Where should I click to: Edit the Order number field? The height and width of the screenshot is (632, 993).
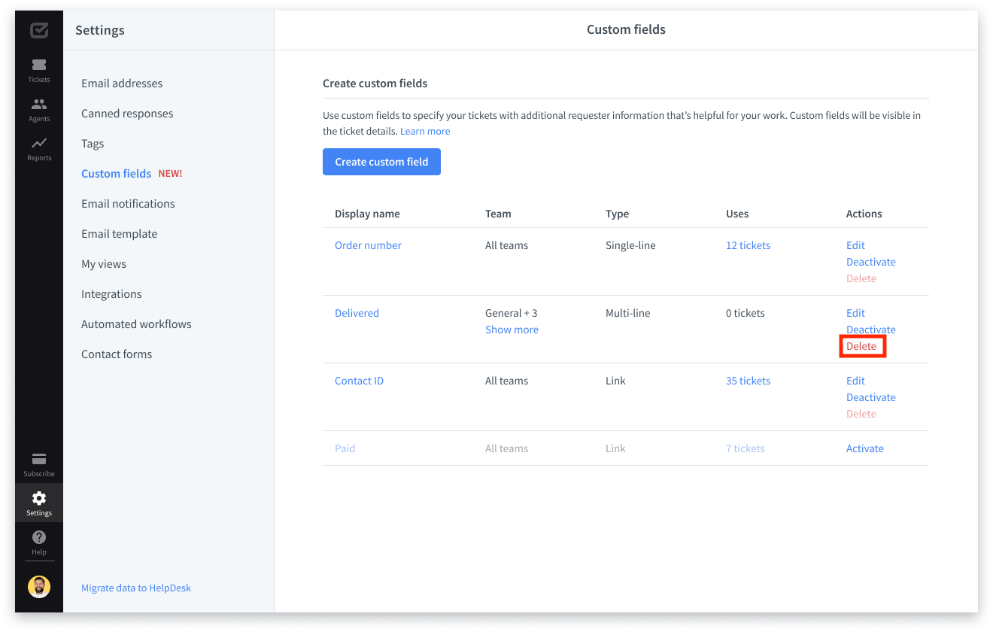[855, 245]
